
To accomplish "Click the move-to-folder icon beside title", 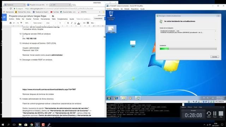I will (53, 16).
